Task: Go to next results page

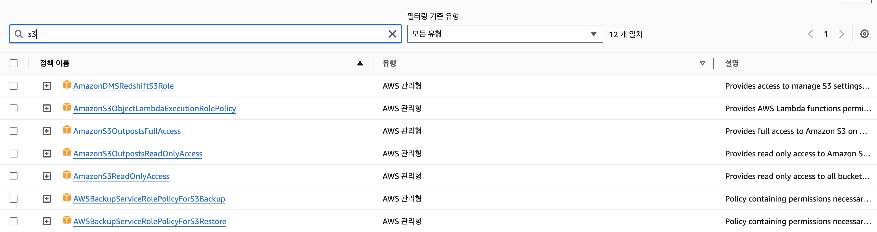Action: 842,34
